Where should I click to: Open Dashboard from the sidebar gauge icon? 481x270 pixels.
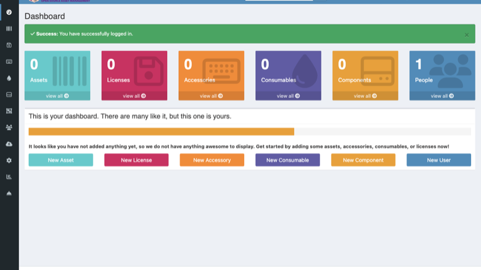[9, 12]
